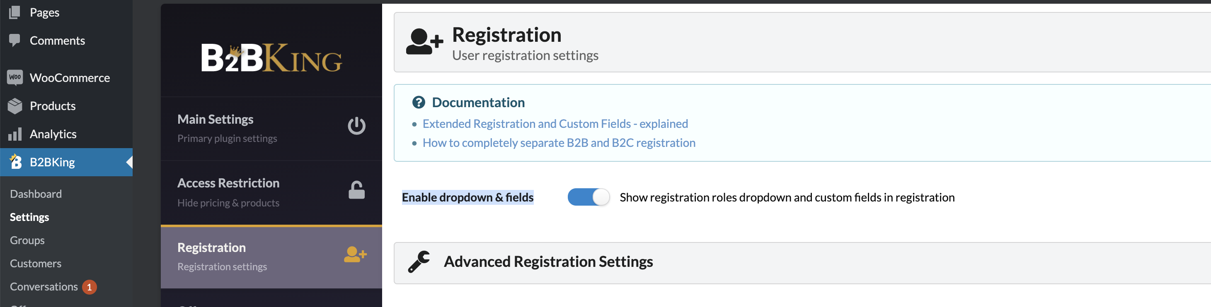Click the B2BKing crown icon in sidebar

click(x=15, y=161)
